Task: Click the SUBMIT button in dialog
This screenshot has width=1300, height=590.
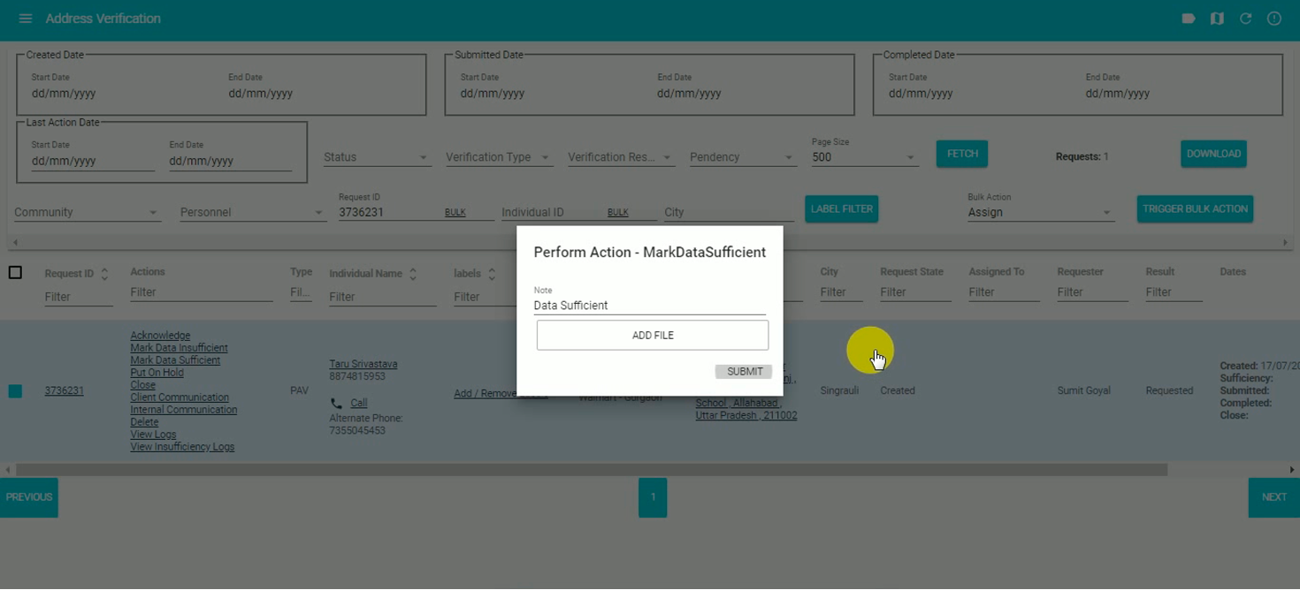Action: 744,372
